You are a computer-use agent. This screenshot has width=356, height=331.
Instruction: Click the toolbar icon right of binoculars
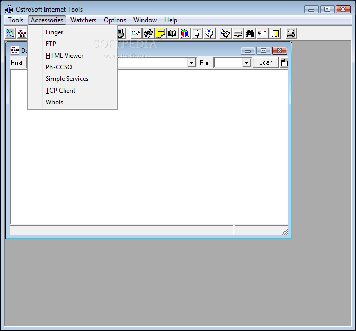click(x=262, y=33)
